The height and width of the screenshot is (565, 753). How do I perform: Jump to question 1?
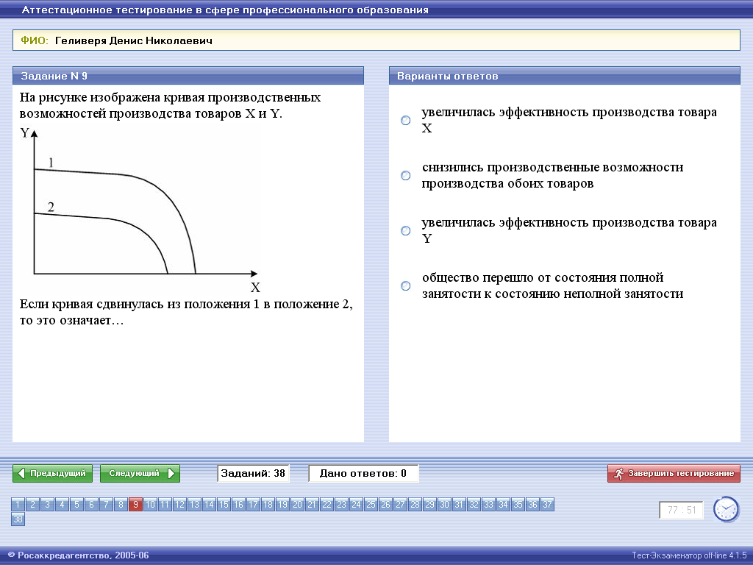tap(18, 505)
